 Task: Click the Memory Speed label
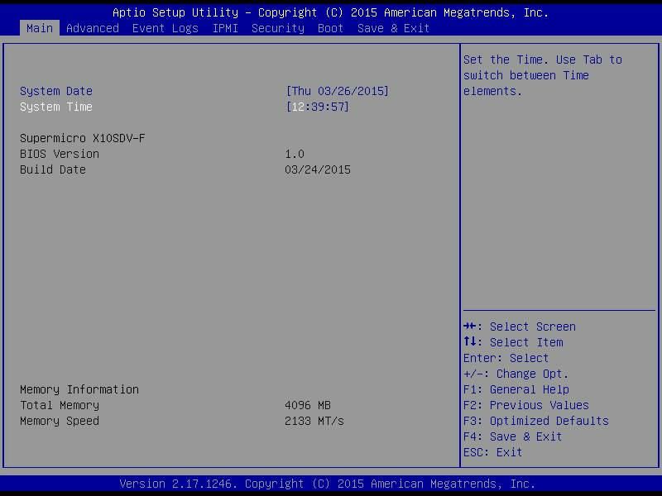tap(60, 421)
